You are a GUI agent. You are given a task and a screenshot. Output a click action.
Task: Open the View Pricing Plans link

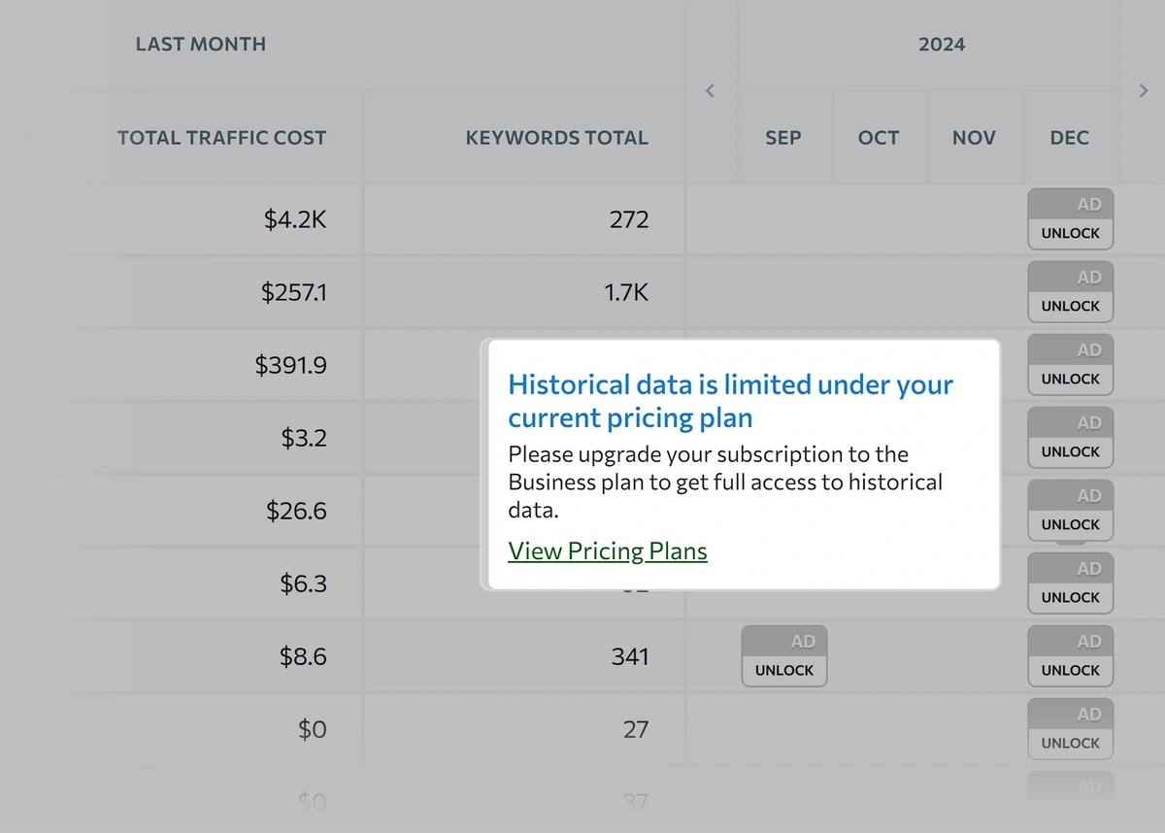point(608,551)
